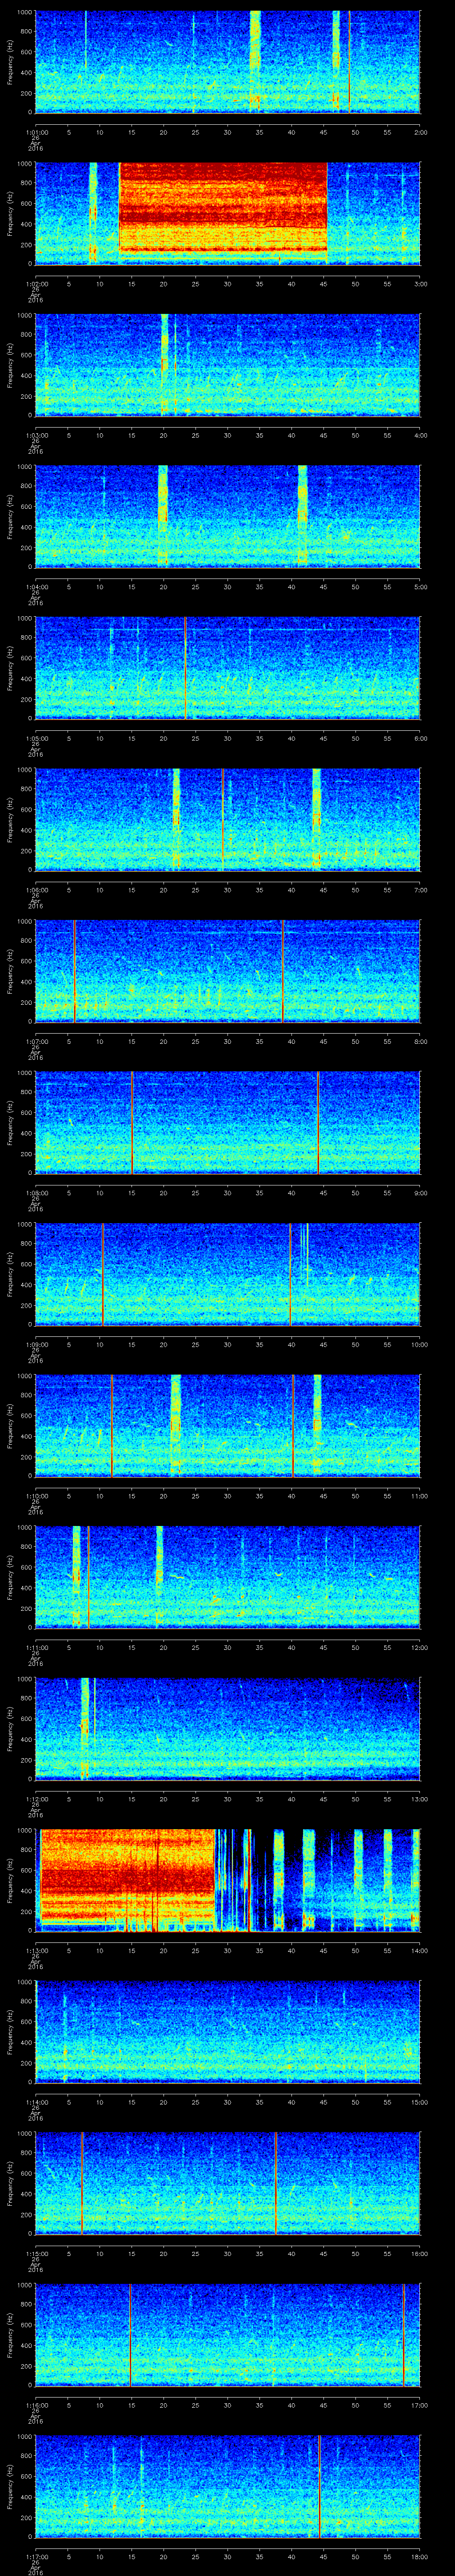Click the 14:00 end time label
Screen dimensions: 455x2576
tap(419, 1950)
